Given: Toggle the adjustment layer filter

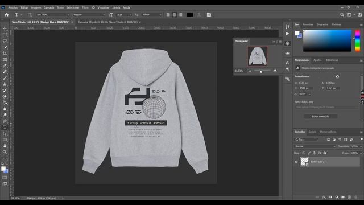Looking at the screenshot, I should [334, 140].
